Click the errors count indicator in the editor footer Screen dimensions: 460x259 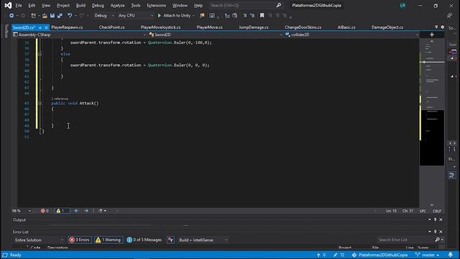pos(45,211)
